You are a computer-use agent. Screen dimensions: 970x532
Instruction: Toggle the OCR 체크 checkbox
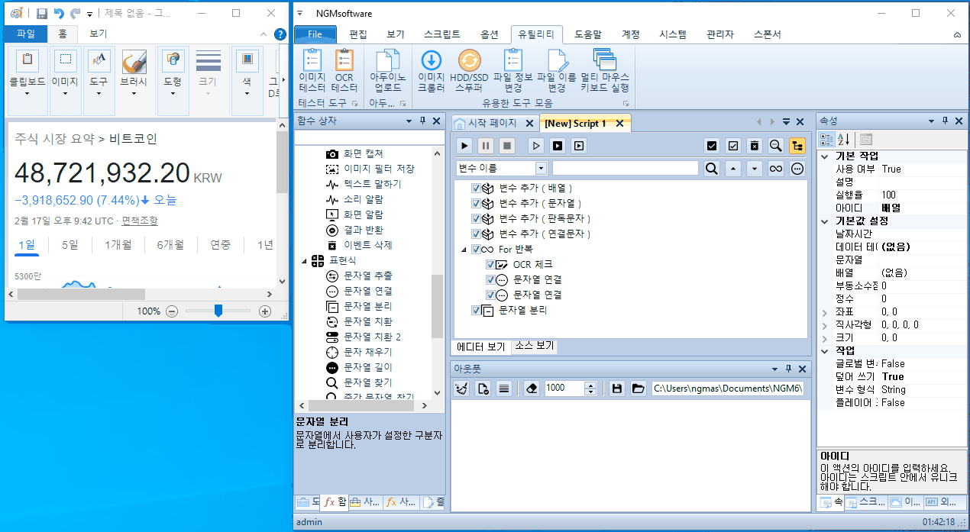(491, 264)
